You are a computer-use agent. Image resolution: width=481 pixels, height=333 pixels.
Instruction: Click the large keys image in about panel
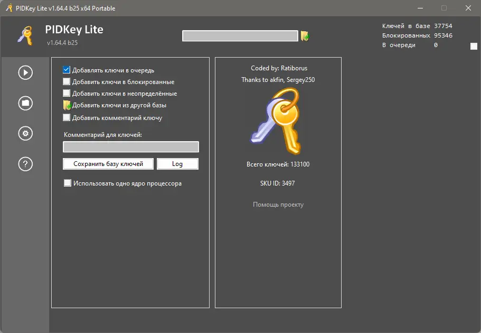(276, 121)
